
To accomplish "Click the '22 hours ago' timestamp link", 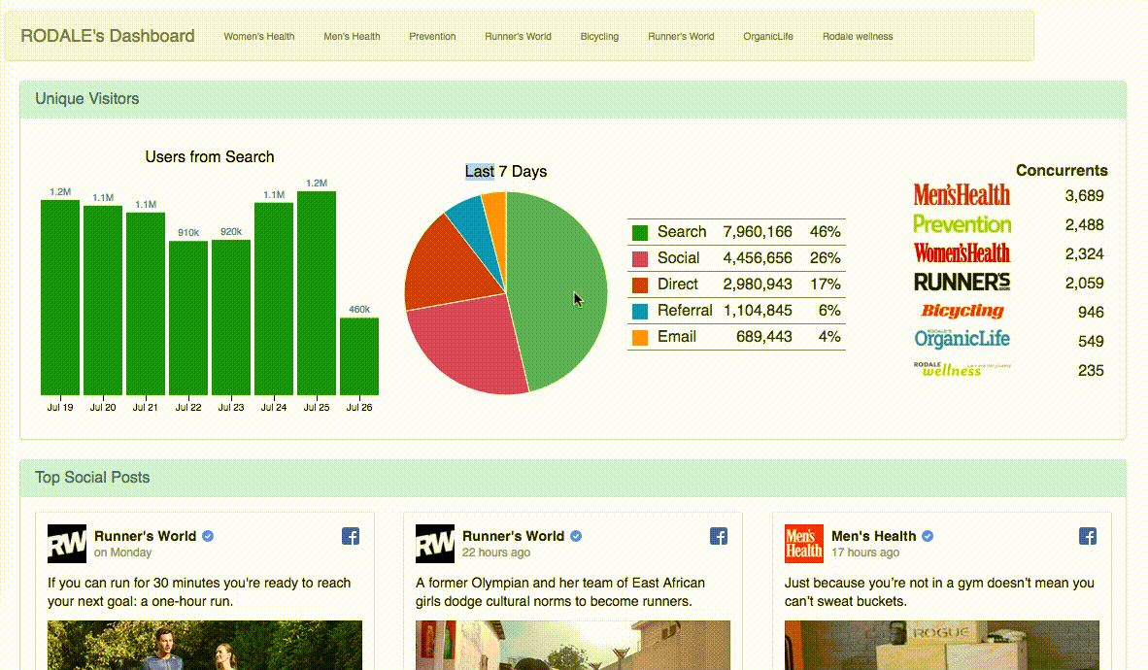I will (x=495, y=553).
